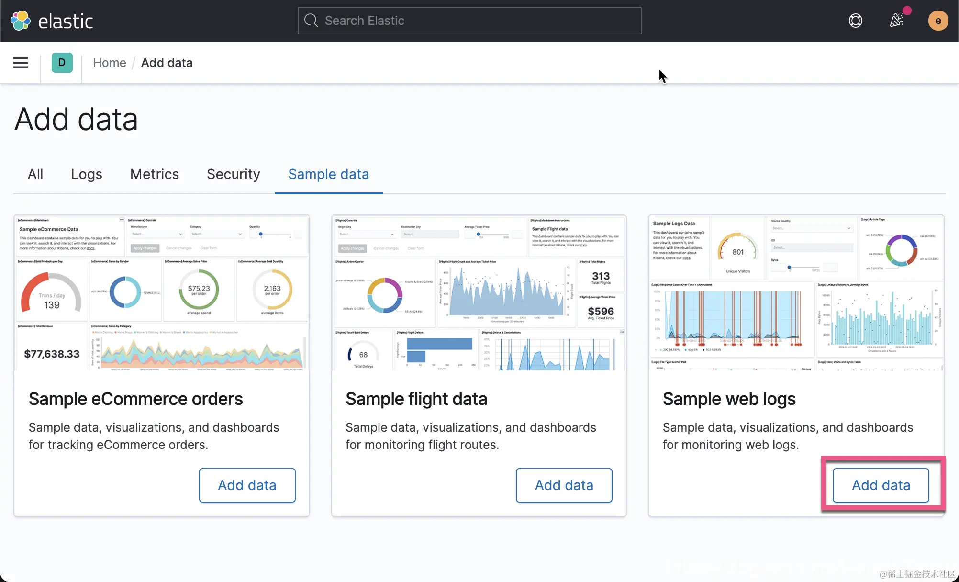Viewport: 959px width, 582px height.
Task: Click the Elastic logo
Action: point(52,21)
